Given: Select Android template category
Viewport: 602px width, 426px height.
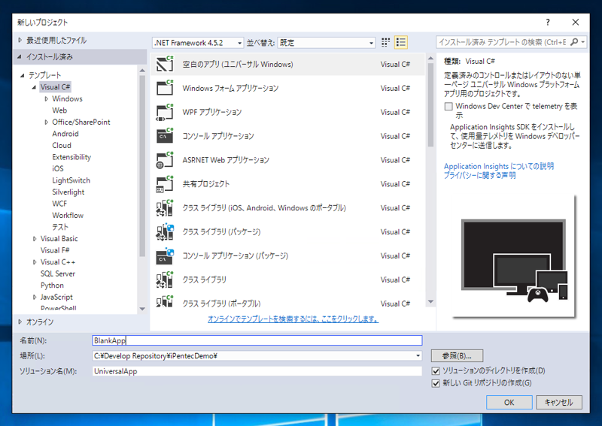Looking at the screenshot, I should pyautogui.click(x=65, y=134).
